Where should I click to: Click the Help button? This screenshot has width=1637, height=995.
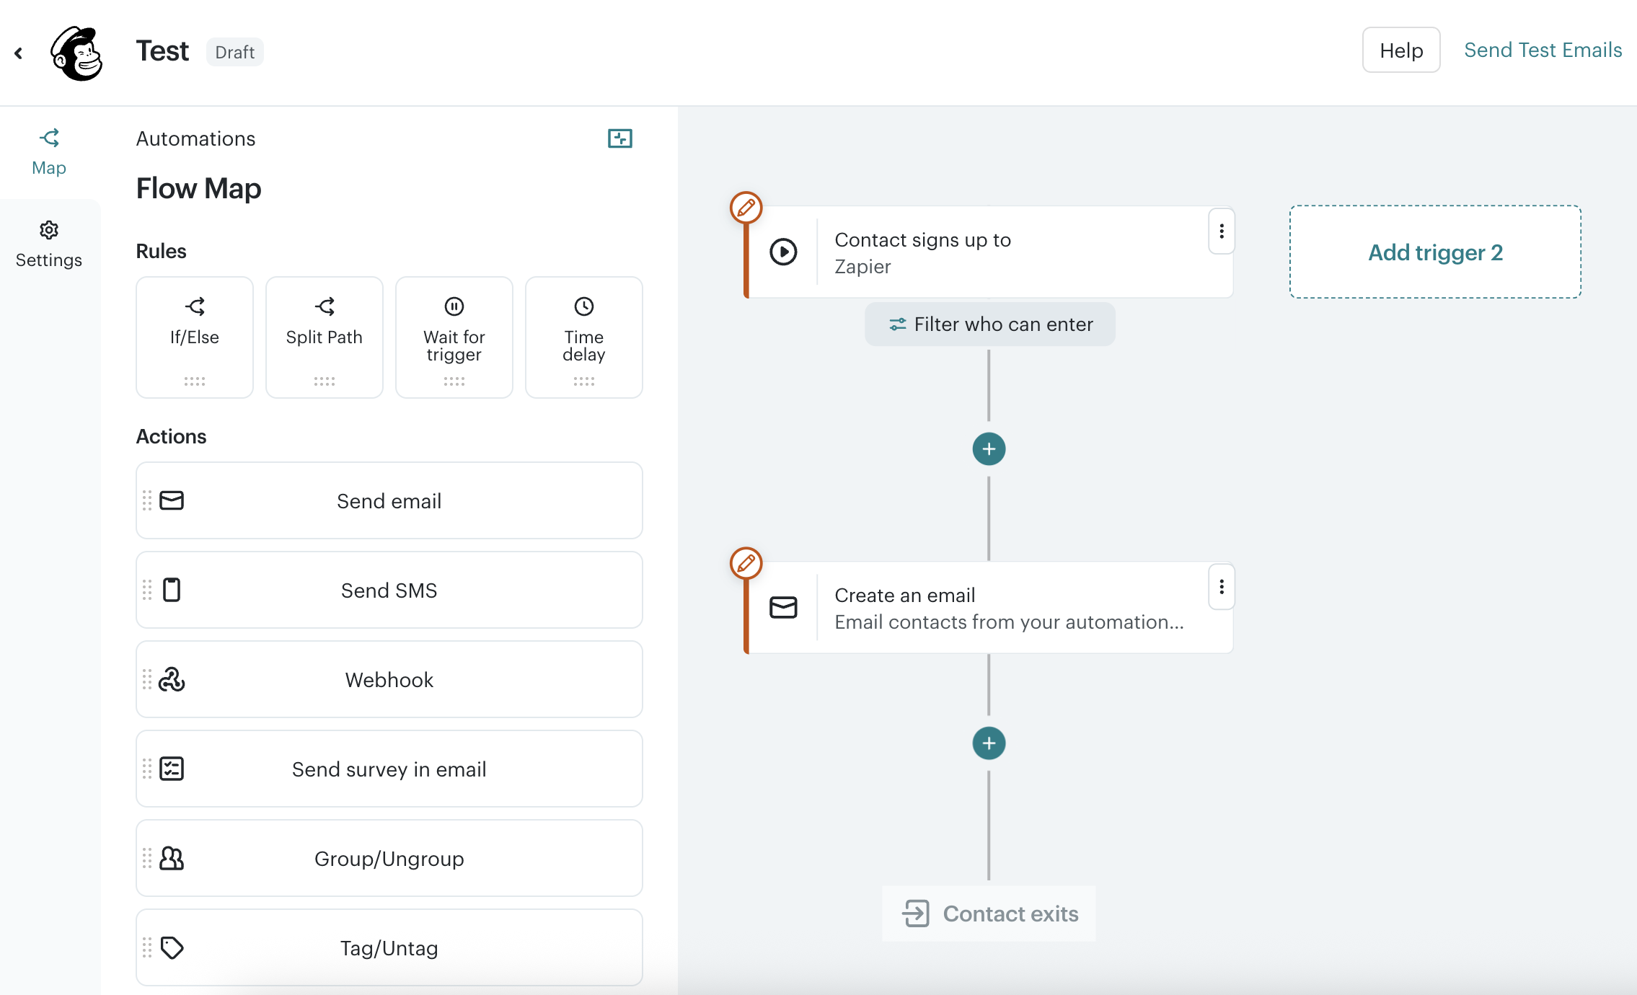1400,50
